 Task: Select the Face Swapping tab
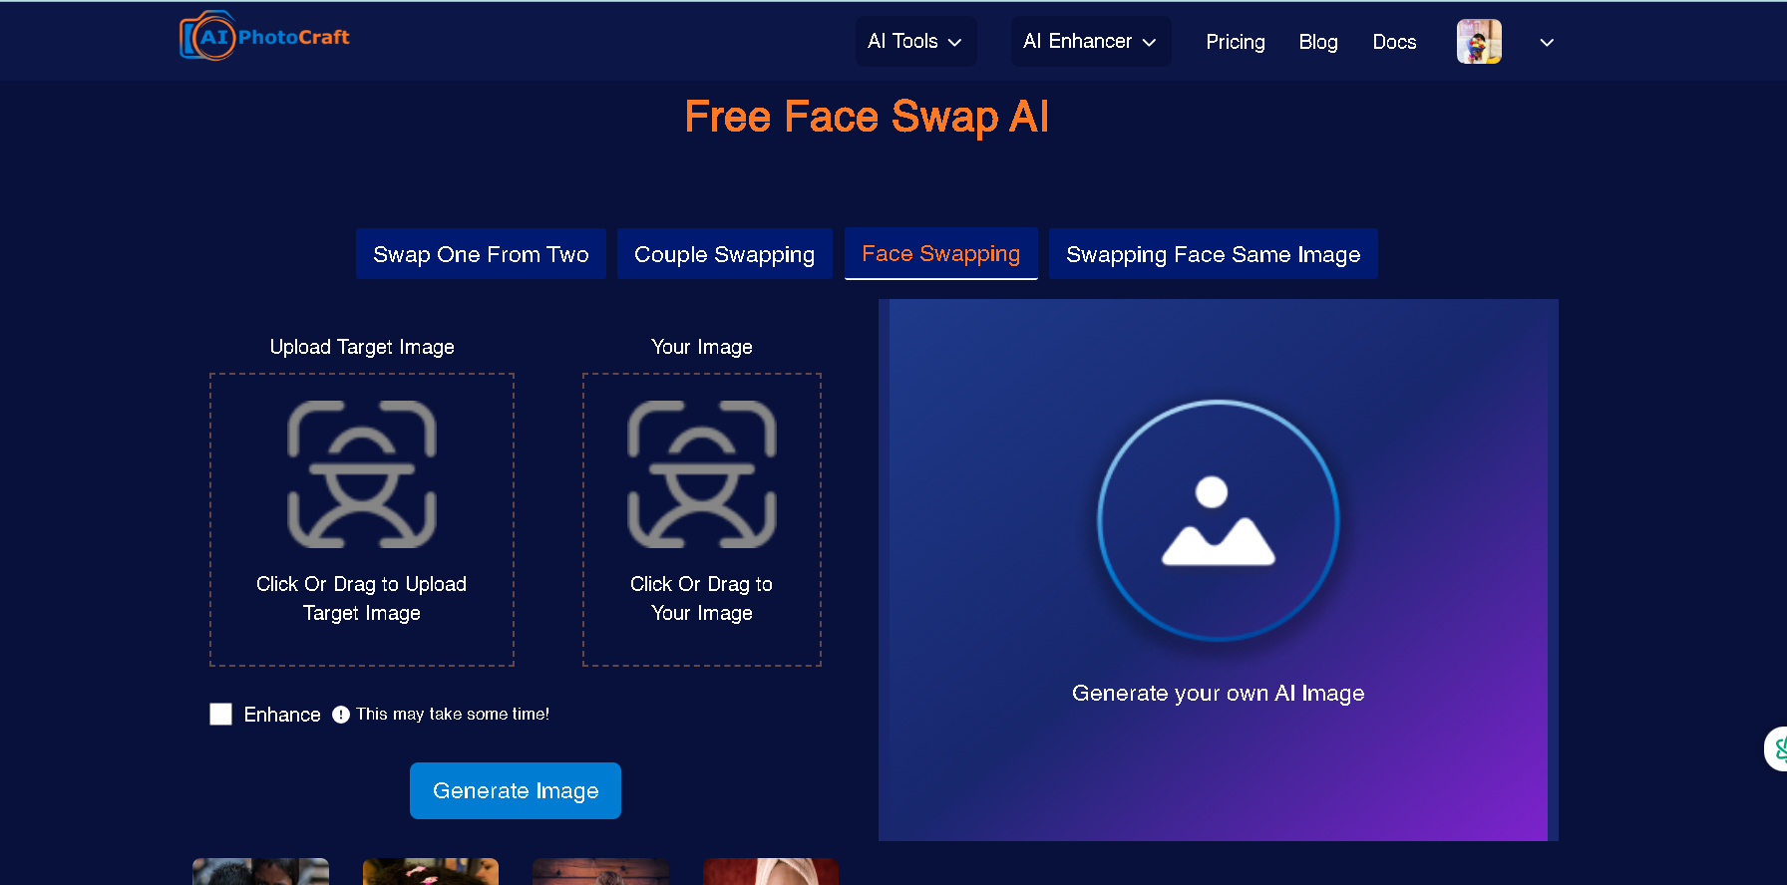pos(940,254)
